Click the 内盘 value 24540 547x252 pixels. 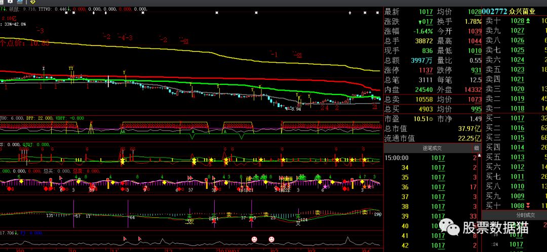424,89
